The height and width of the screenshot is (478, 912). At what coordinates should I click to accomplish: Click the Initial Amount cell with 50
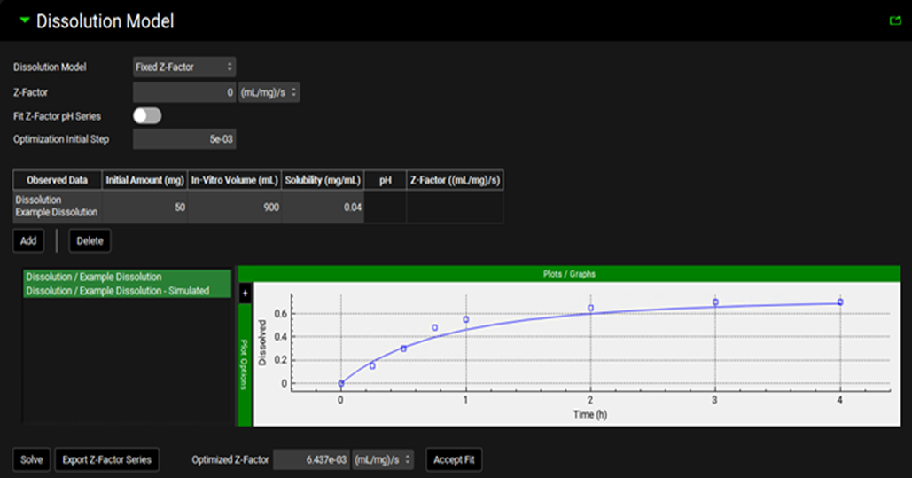click(x=145, y=207)
